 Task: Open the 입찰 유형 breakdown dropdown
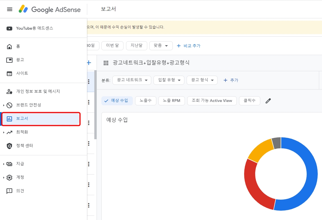click(169, 80)
